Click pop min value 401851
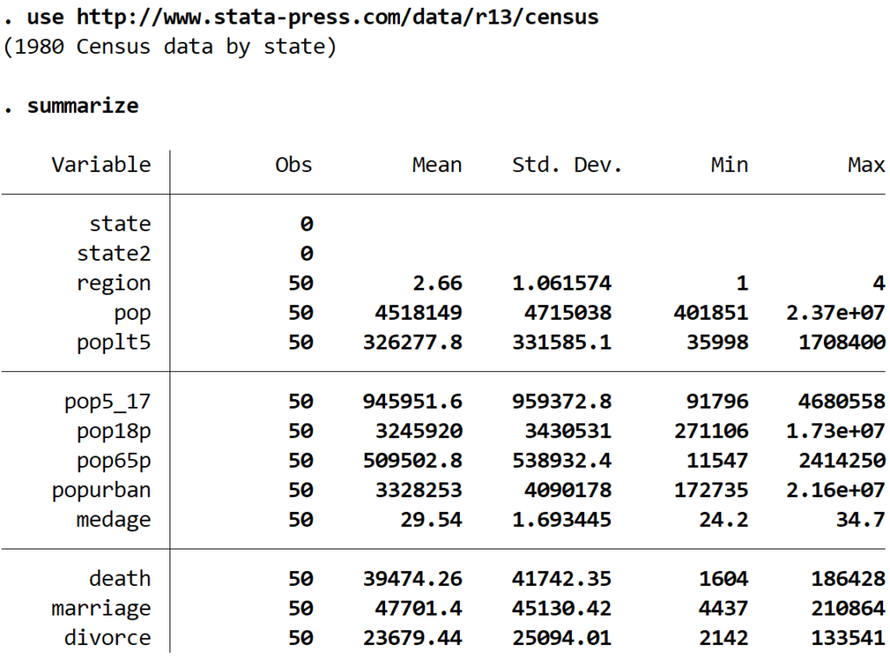Viewport: 890px width, 659px height. pyautogui.click(x=711, y=313)
